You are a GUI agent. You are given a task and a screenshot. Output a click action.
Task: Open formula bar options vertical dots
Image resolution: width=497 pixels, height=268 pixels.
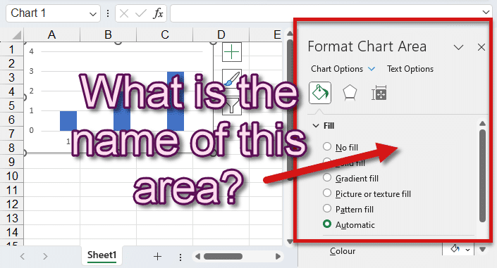click(108, 13)
